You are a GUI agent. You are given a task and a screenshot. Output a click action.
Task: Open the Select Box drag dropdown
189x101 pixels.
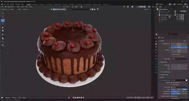point(26,9)
